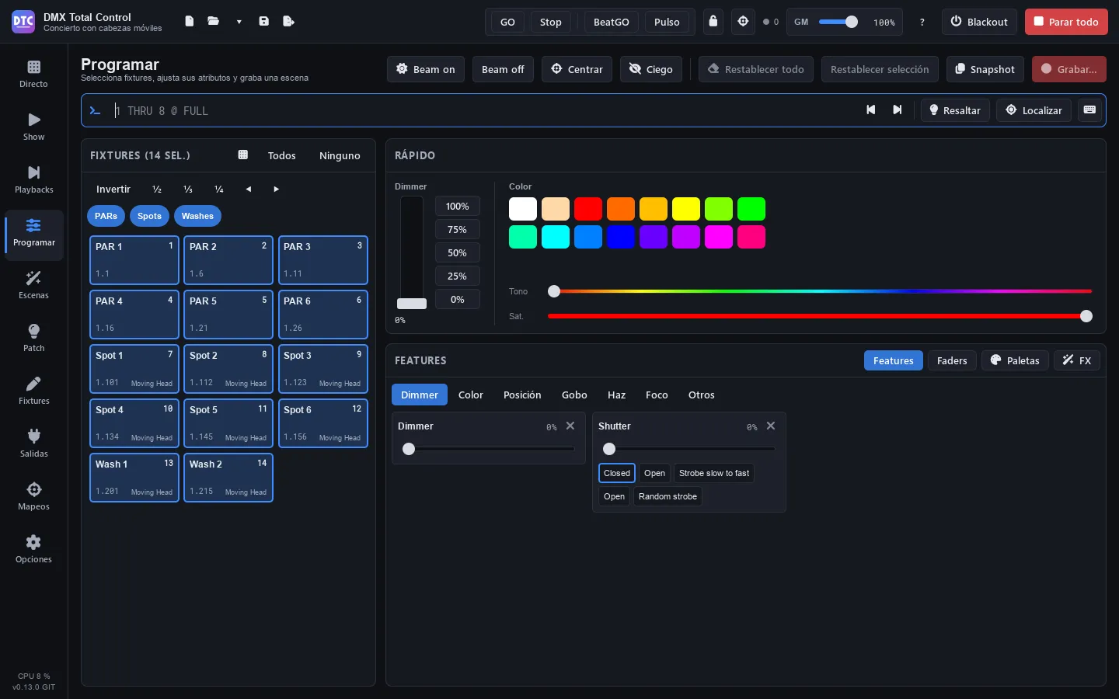Toggle the Washes group chip
The height and width of the screenshot is (699, 1119).
197,216
